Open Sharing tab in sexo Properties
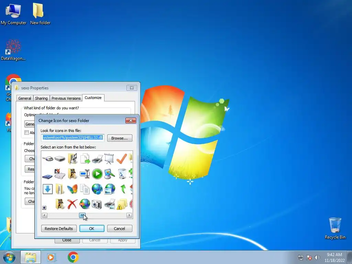This screenshot has height=264, width=352. pos(41,98)
